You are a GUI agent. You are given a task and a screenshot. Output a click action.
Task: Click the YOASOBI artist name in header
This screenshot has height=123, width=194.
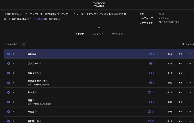[x=99, y=6]
